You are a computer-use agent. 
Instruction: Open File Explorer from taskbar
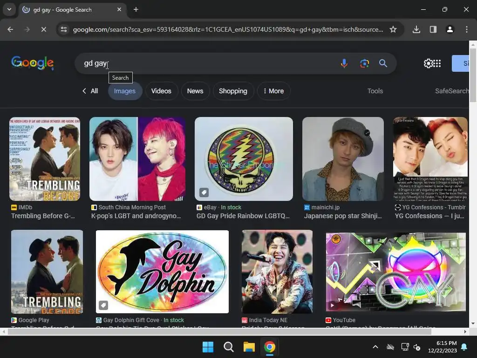249,347
